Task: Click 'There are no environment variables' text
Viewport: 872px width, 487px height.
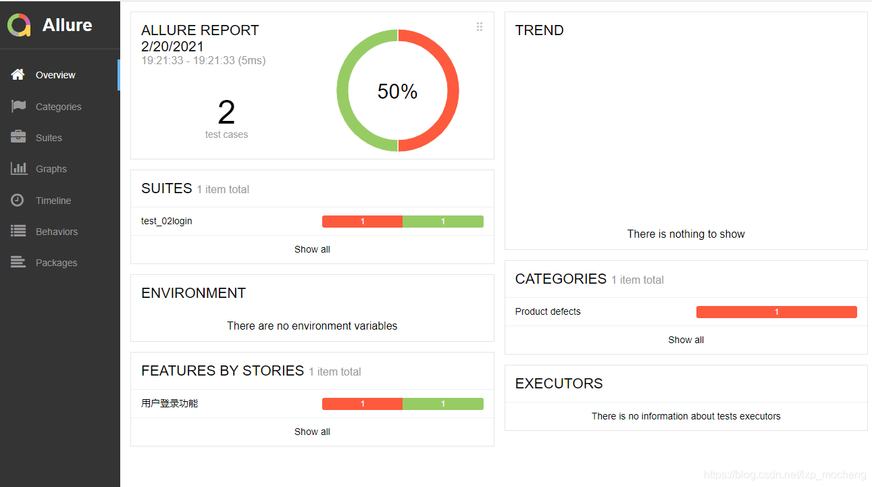Action: coord(312,326)
